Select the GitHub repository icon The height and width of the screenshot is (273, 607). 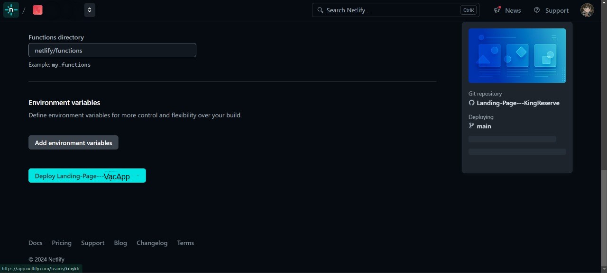471,103
